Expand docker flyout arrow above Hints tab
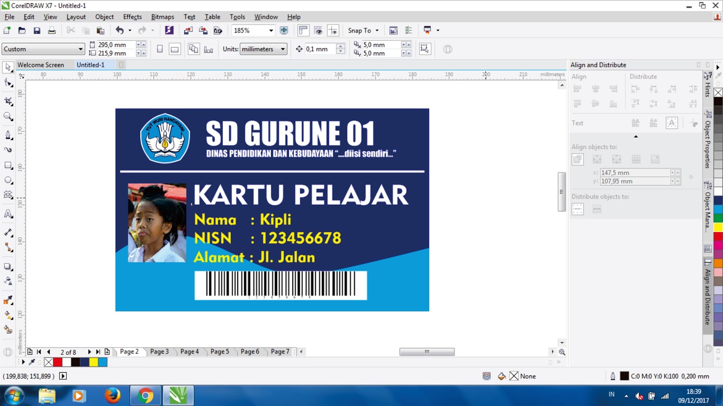723x406 pixels. tap(717, 67)
